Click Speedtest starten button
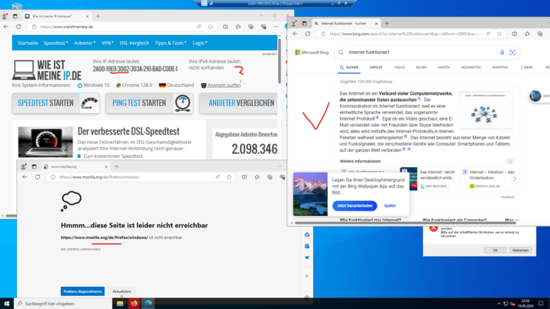This screenshot has width=550, height=309. pos(56,103)
